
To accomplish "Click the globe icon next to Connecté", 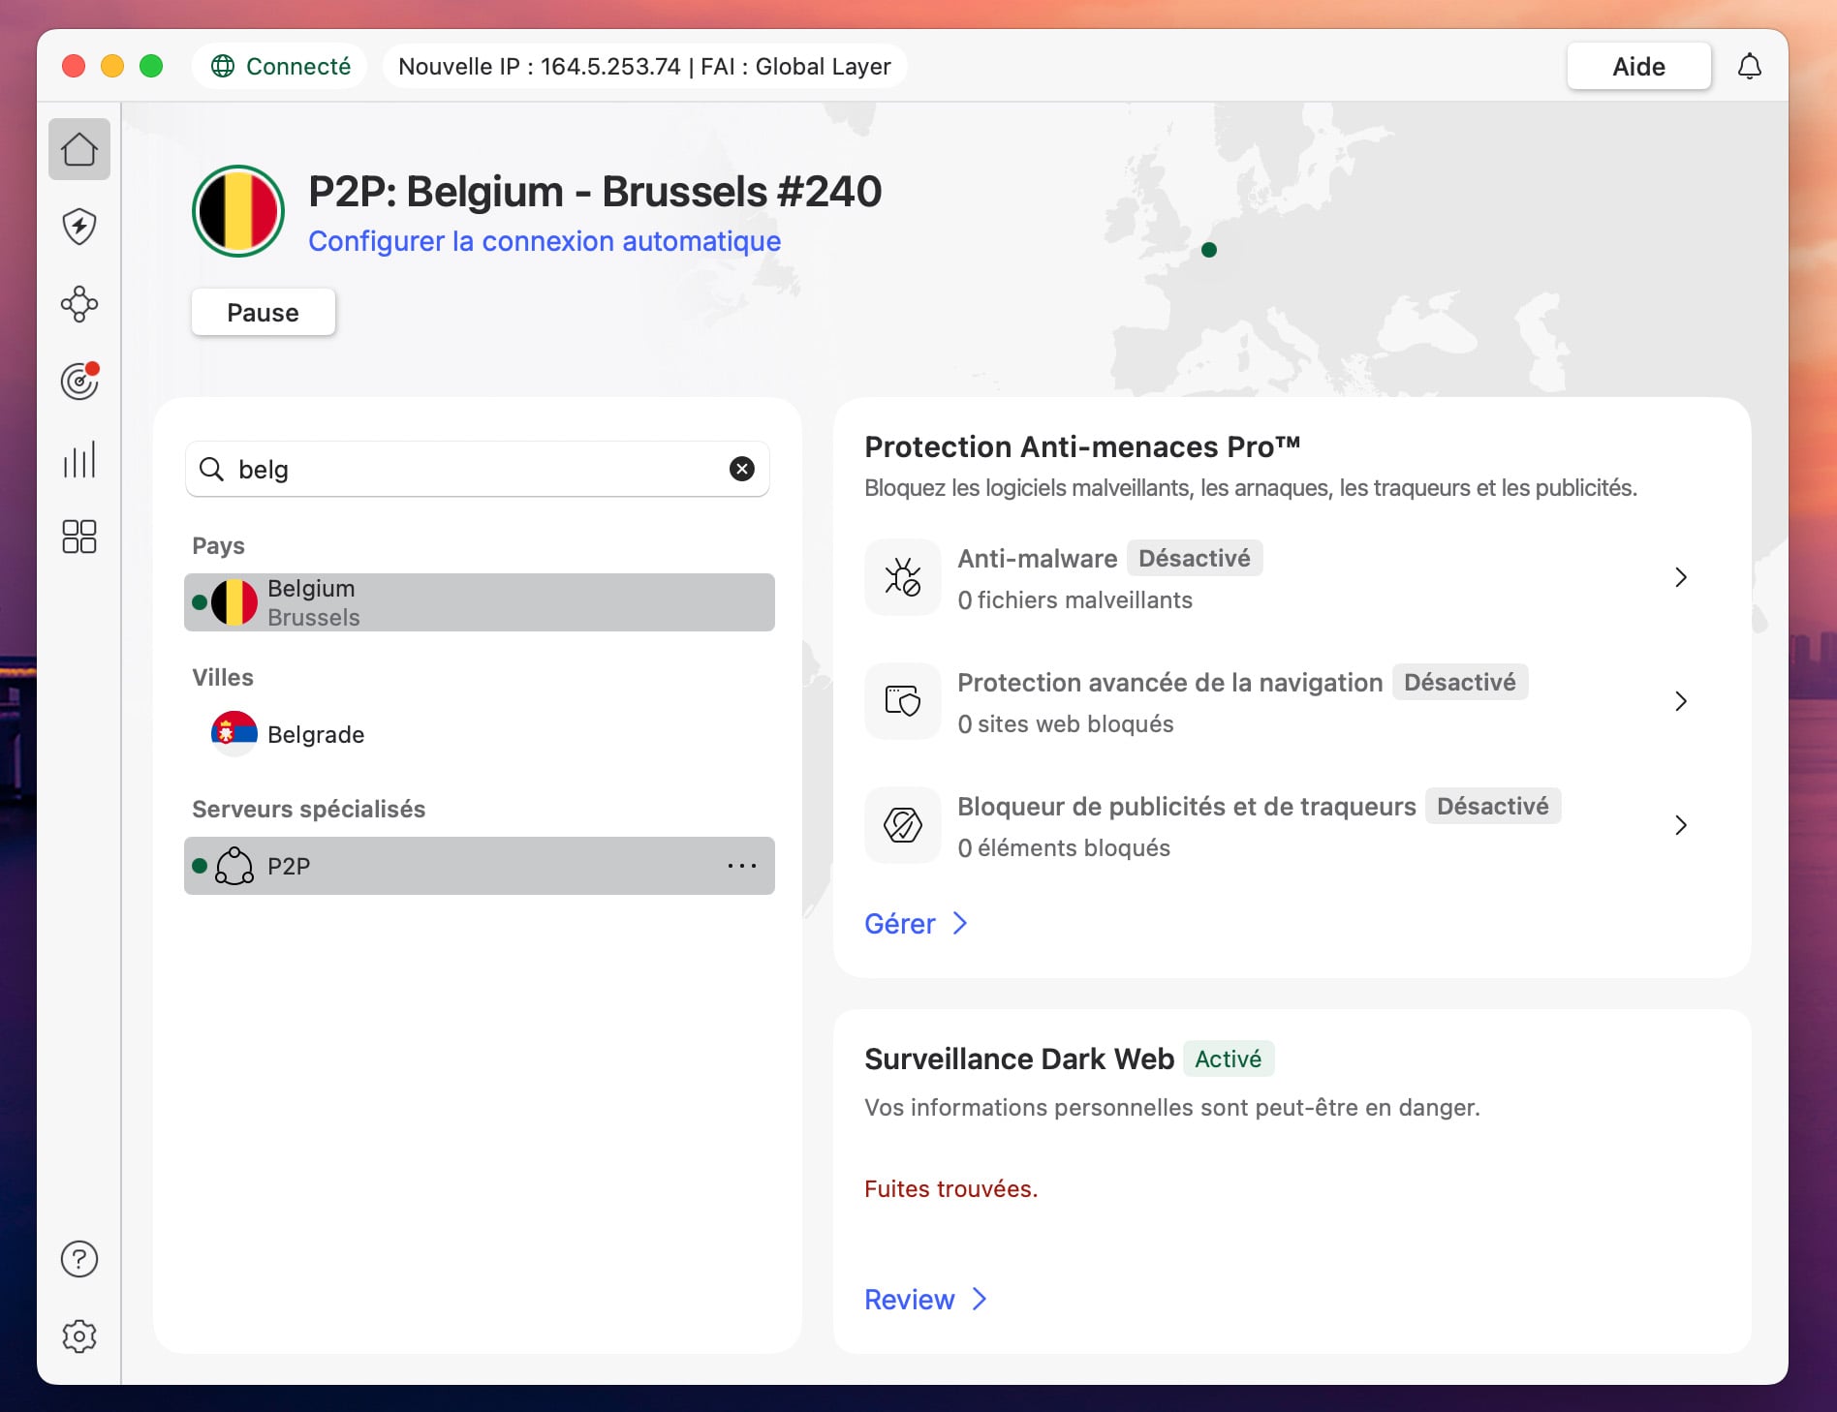I will pyautogui.click(x=223, y=66).
